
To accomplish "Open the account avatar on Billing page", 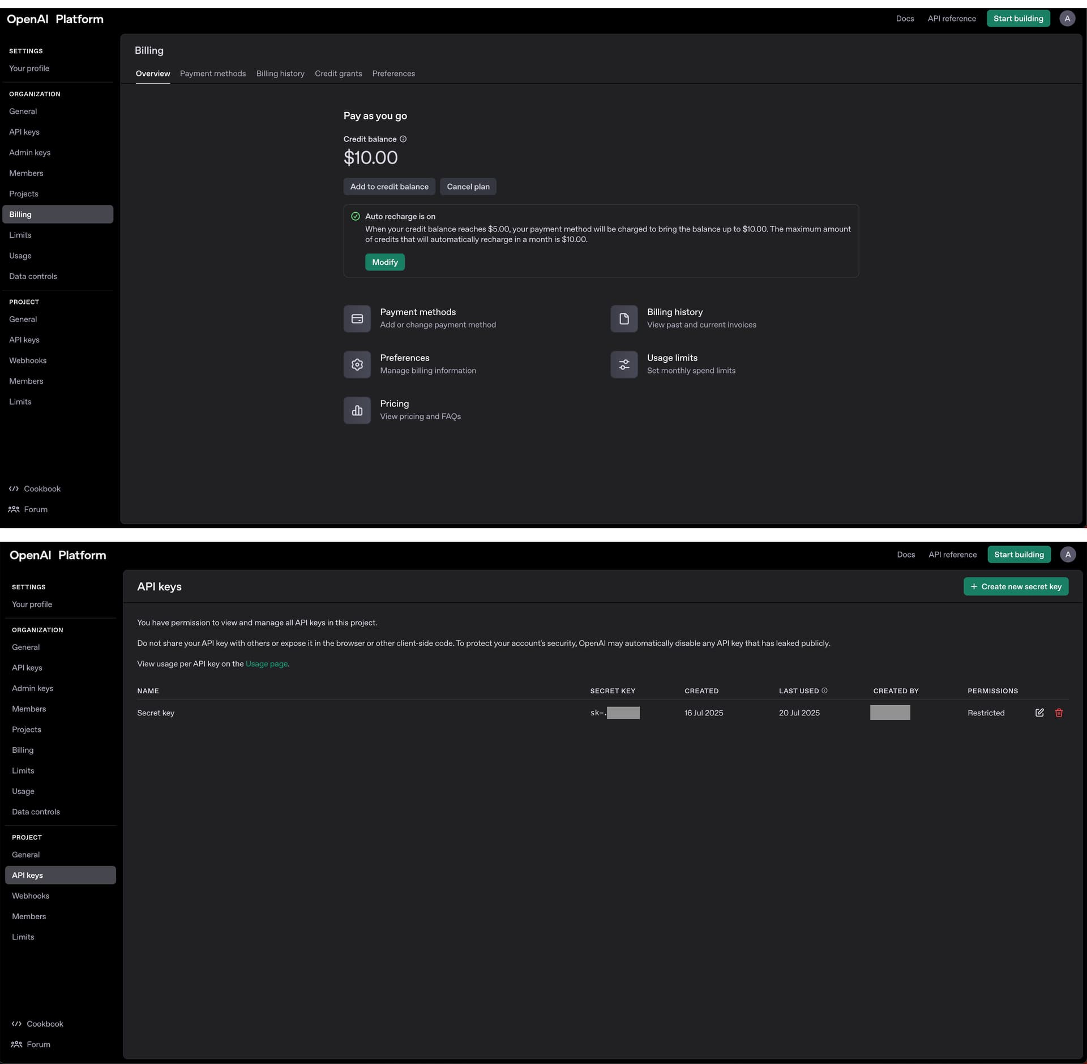I will 1067,18.
